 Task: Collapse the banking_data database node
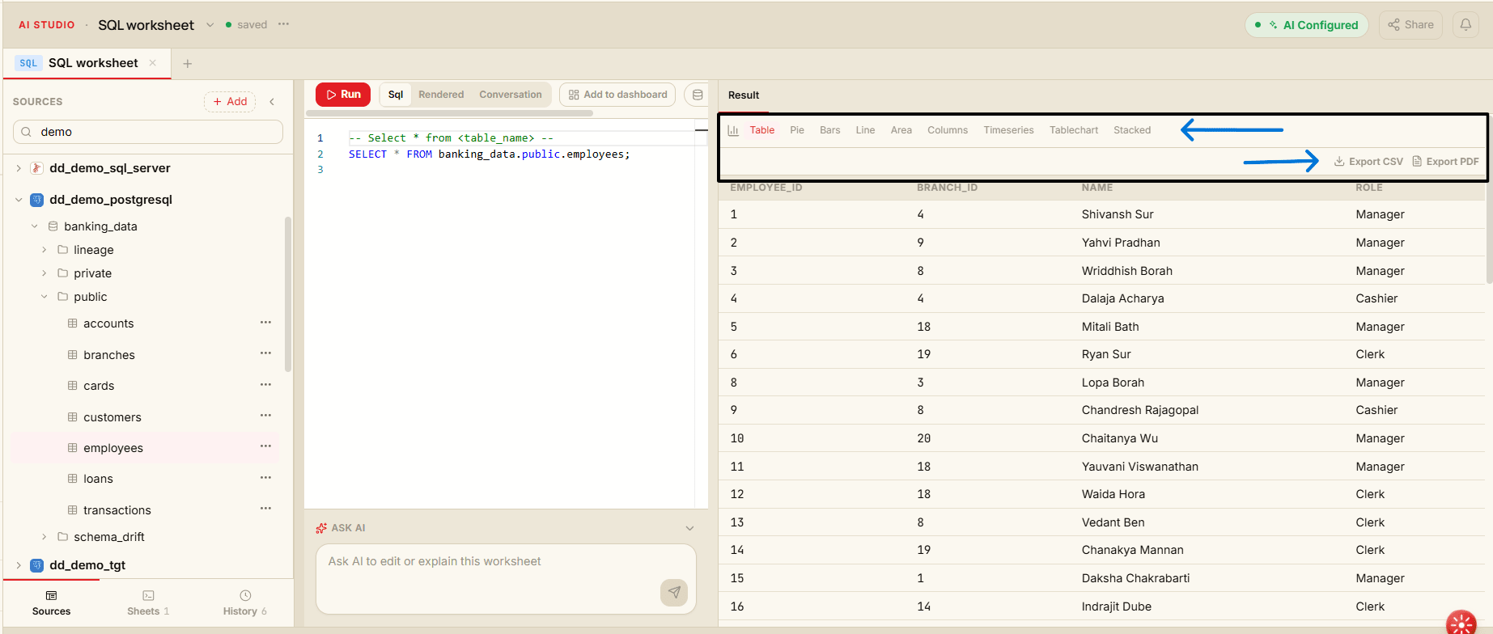pos(34,226)
